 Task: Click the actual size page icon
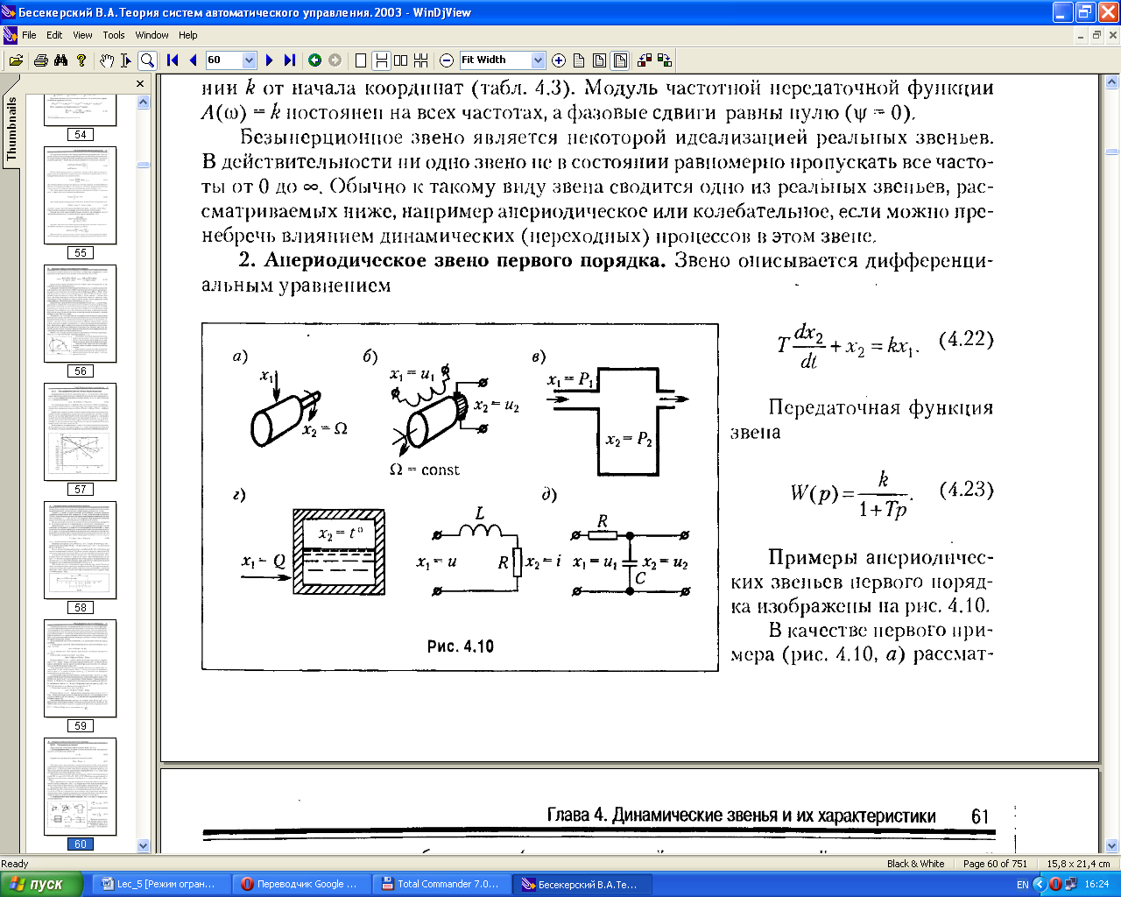point(579,60)
